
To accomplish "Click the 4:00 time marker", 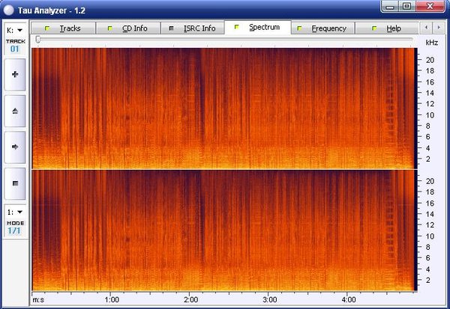I will point(349,300).
